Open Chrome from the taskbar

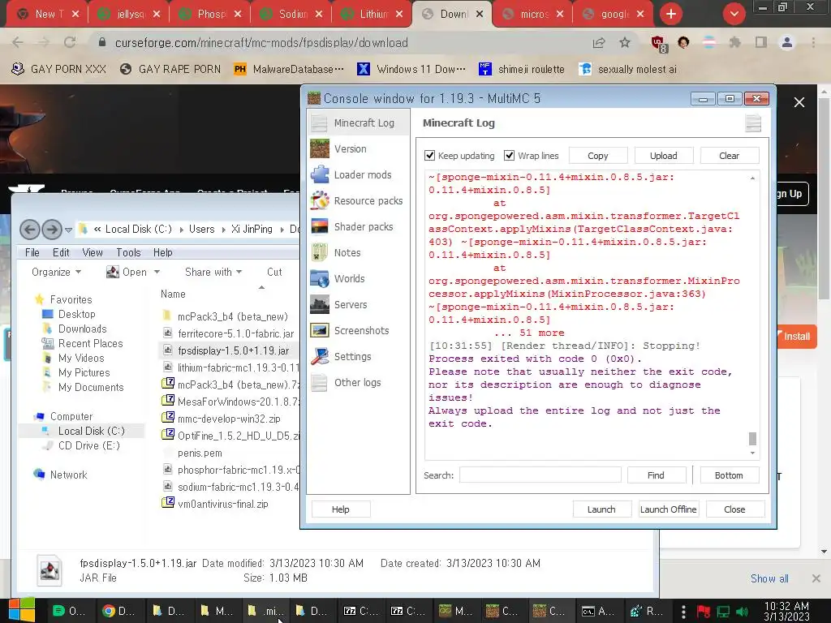[118, 611]
